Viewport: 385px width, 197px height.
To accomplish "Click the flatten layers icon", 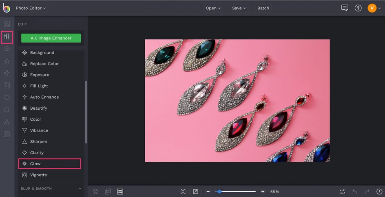I will (x=108, y=192).
